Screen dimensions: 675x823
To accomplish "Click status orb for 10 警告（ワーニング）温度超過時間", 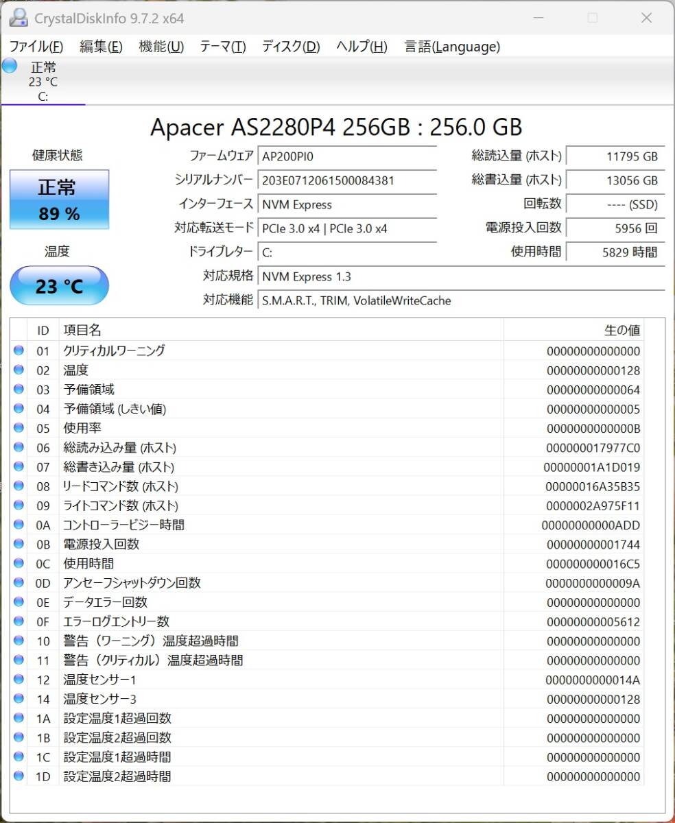I will pyautogui.click(x=19, y=641).
